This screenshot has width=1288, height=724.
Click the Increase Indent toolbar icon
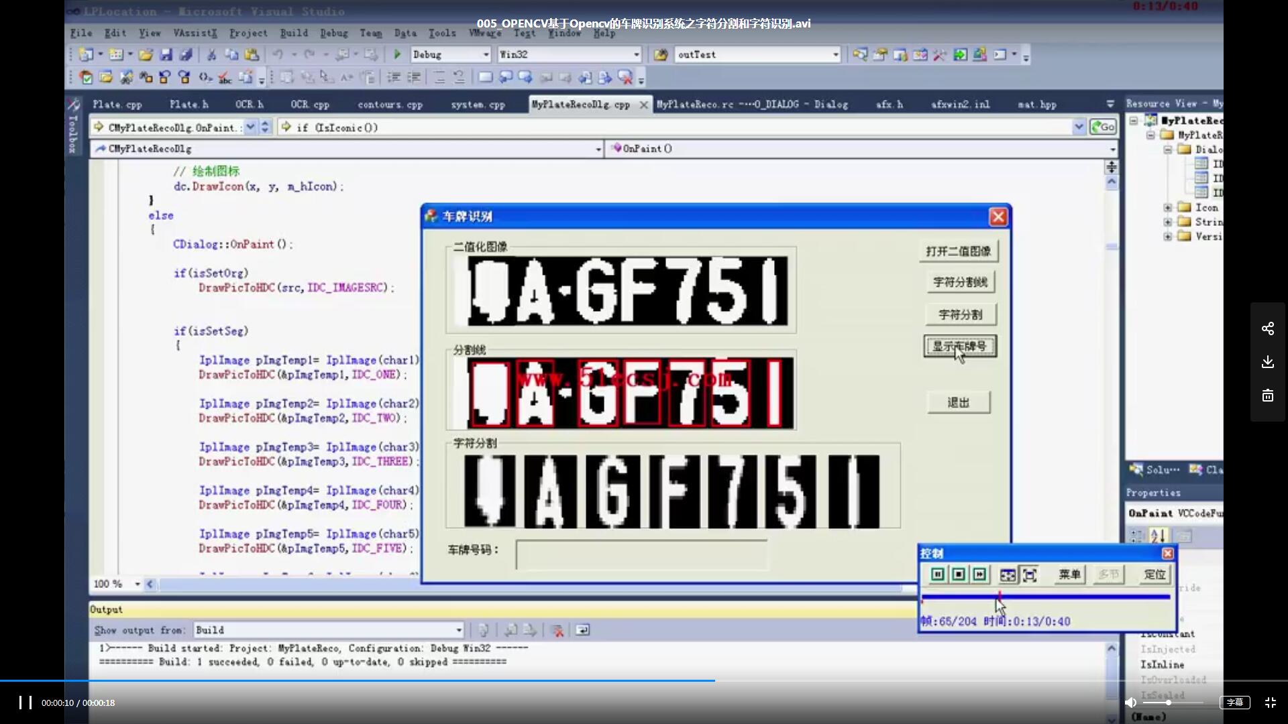pos(414,78)
